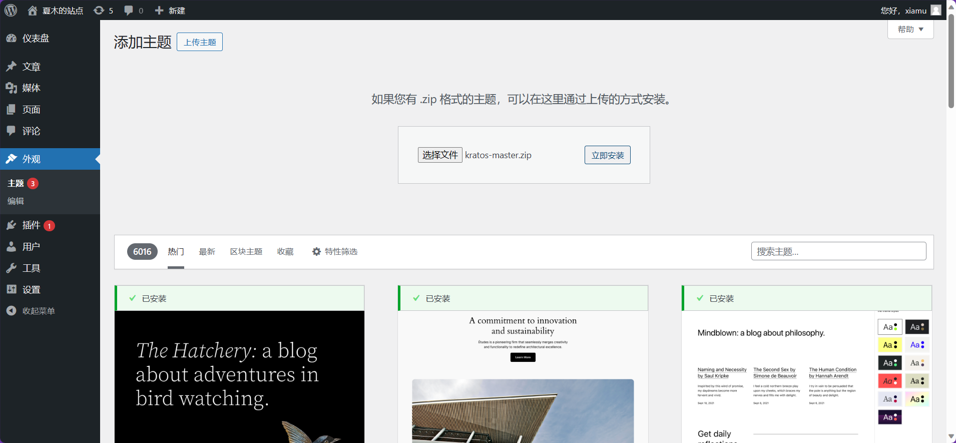The width and height of the screenshot is (956, 443).
Task: Go to the 媒体 library menu
Action: coord(50,88)
